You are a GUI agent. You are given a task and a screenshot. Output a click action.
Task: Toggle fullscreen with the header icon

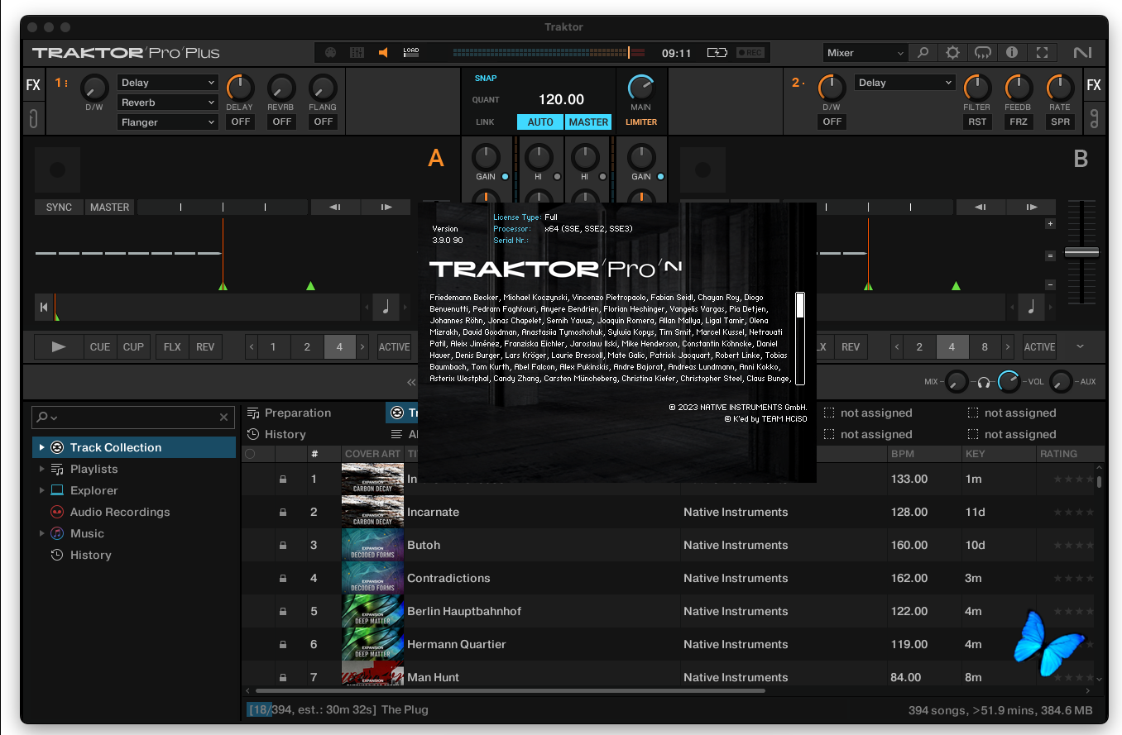click(x=1042, y=52)
